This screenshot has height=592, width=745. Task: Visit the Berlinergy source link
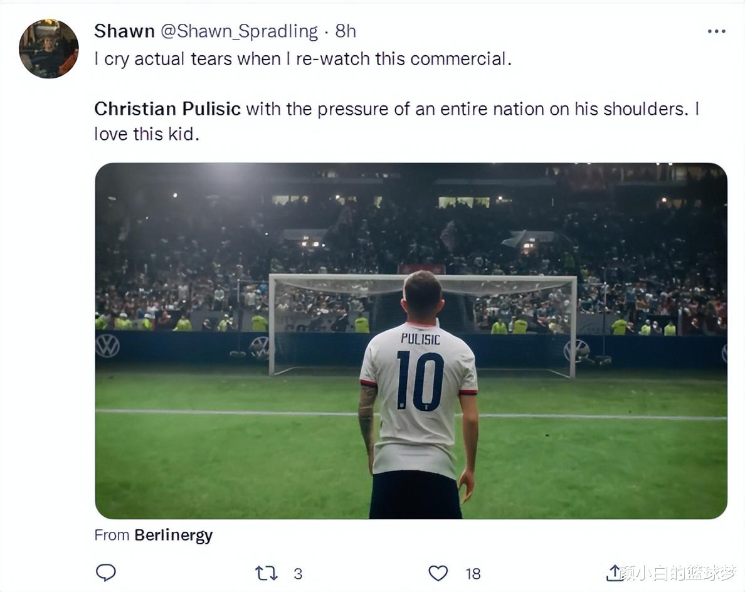[x=173, y=535]
